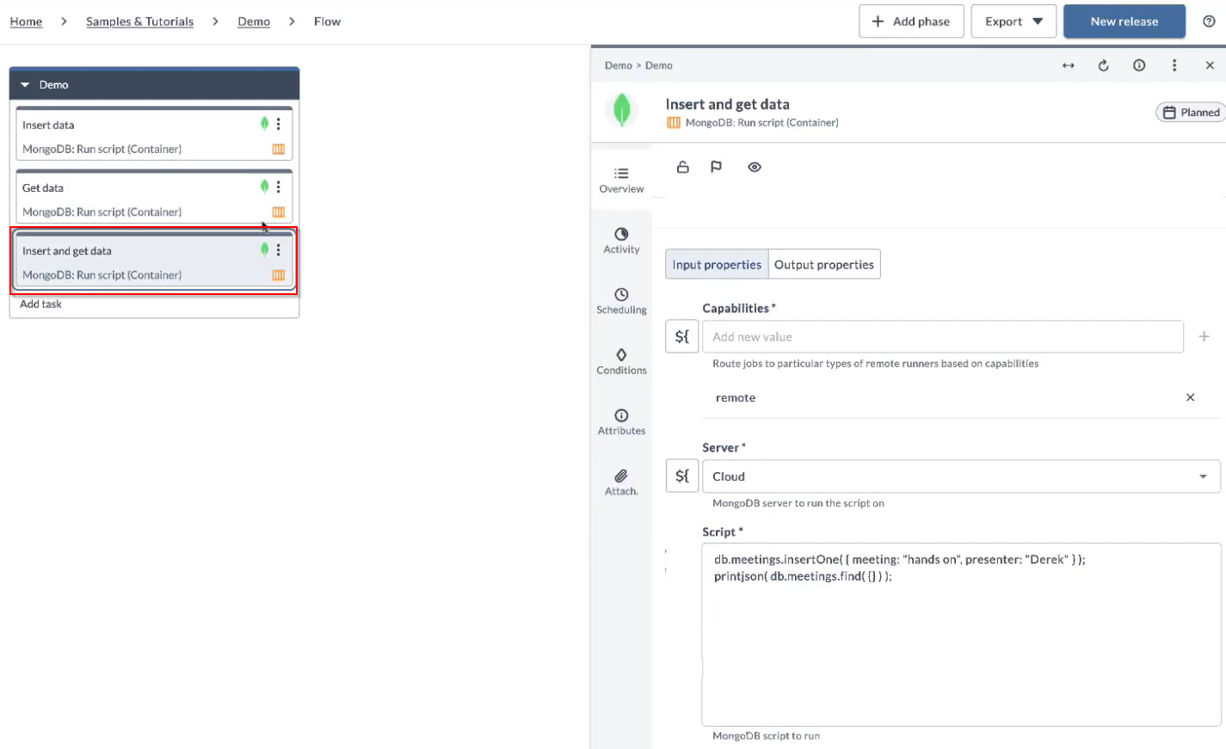Collapse the Demo phase

coord(25,84)
